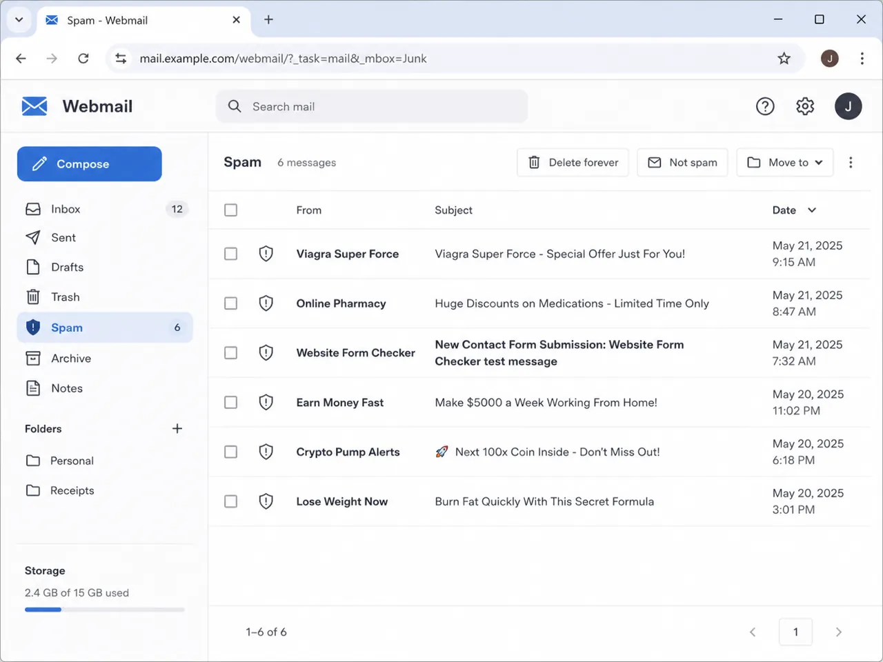Click the search magnifier icon

(235, 106)
